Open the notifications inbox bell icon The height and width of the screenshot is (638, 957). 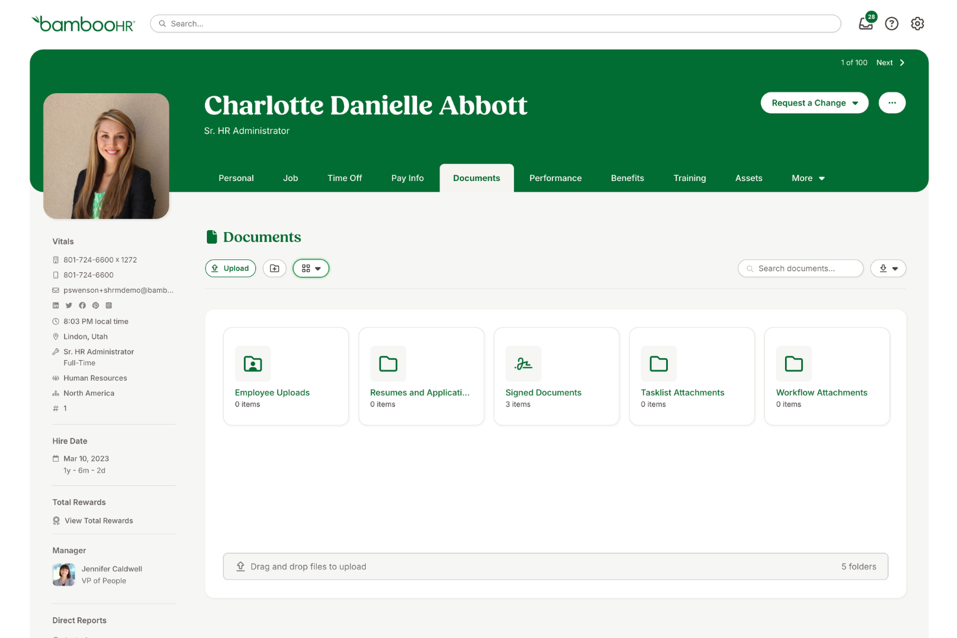pyautogui.click(x=866, y=23)
